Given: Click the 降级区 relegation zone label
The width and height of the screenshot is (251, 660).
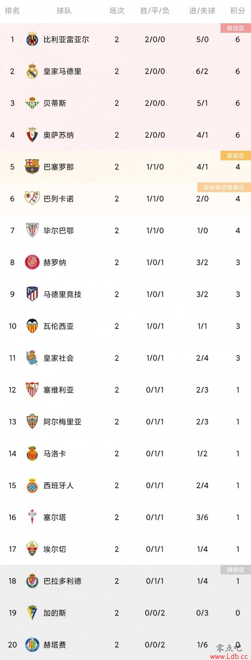Looking at the screenshot, I should click(236, 570).
